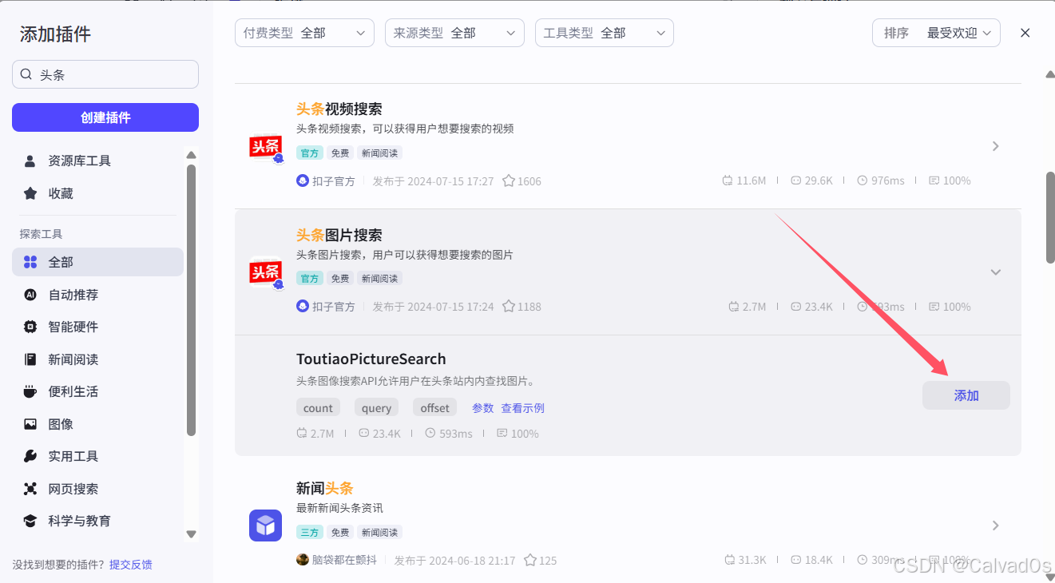Click the 科学与教育 graduation cap icon
Screen dimensions: 1055x583
30,521
